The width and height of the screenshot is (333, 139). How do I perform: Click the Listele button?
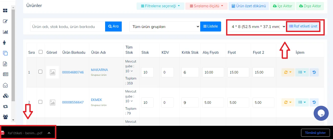click(211, 26)
